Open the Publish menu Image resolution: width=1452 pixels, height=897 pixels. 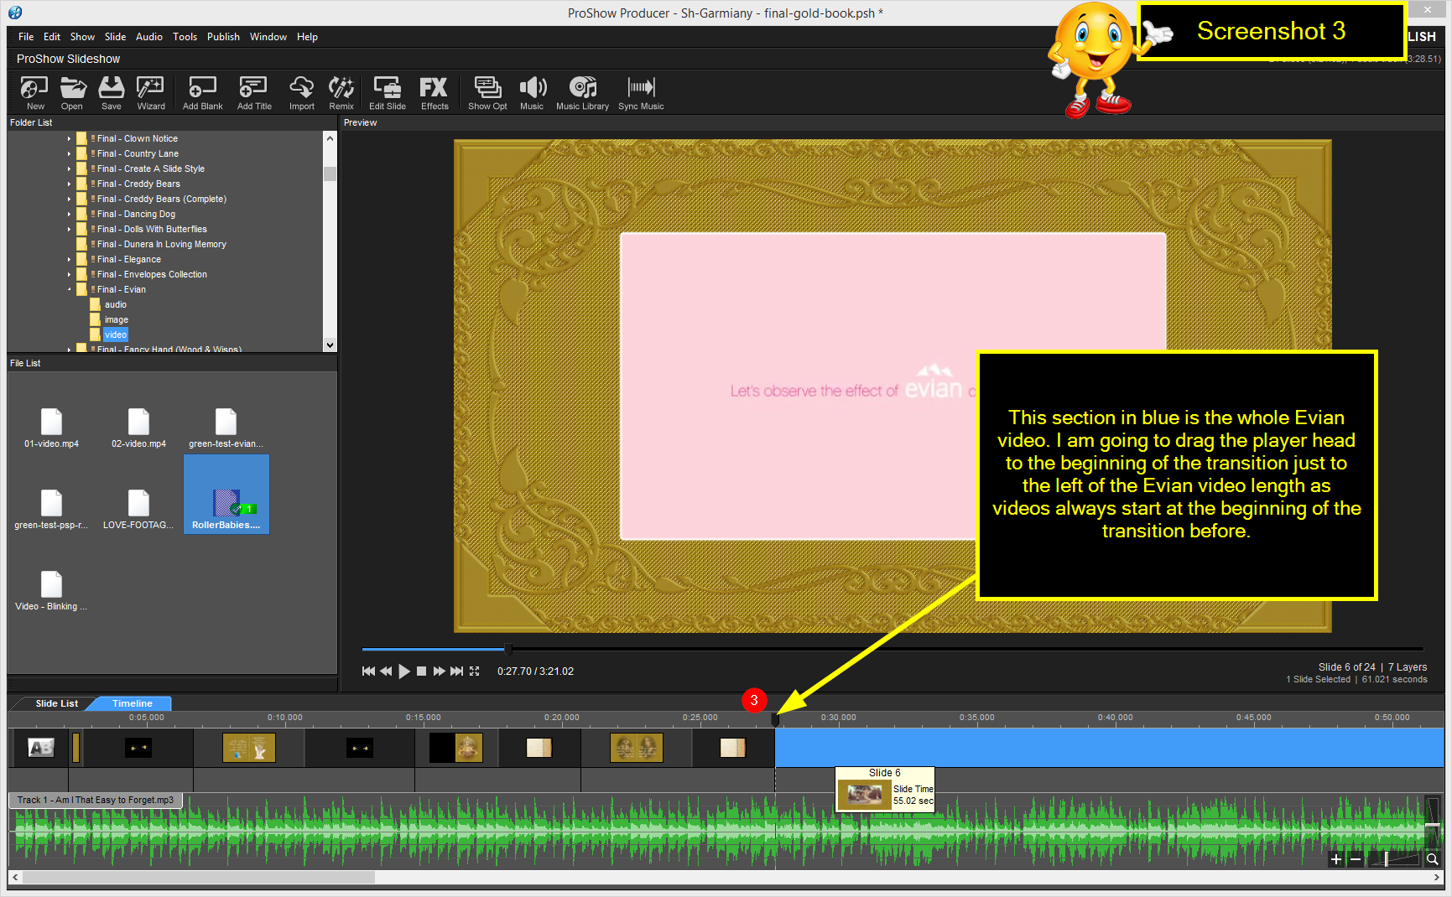click(223, 37)
